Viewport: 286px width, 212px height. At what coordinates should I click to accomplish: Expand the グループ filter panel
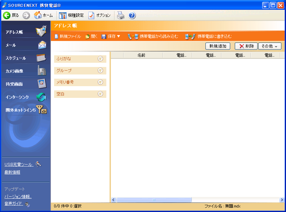[100, 70]
